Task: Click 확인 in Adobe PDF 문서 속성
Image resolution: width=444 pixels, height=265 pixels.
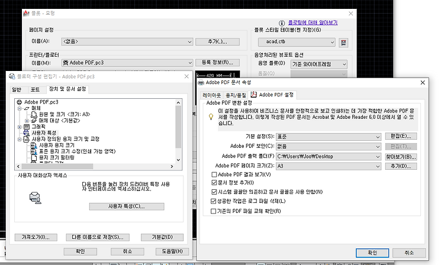Action: 372,253
